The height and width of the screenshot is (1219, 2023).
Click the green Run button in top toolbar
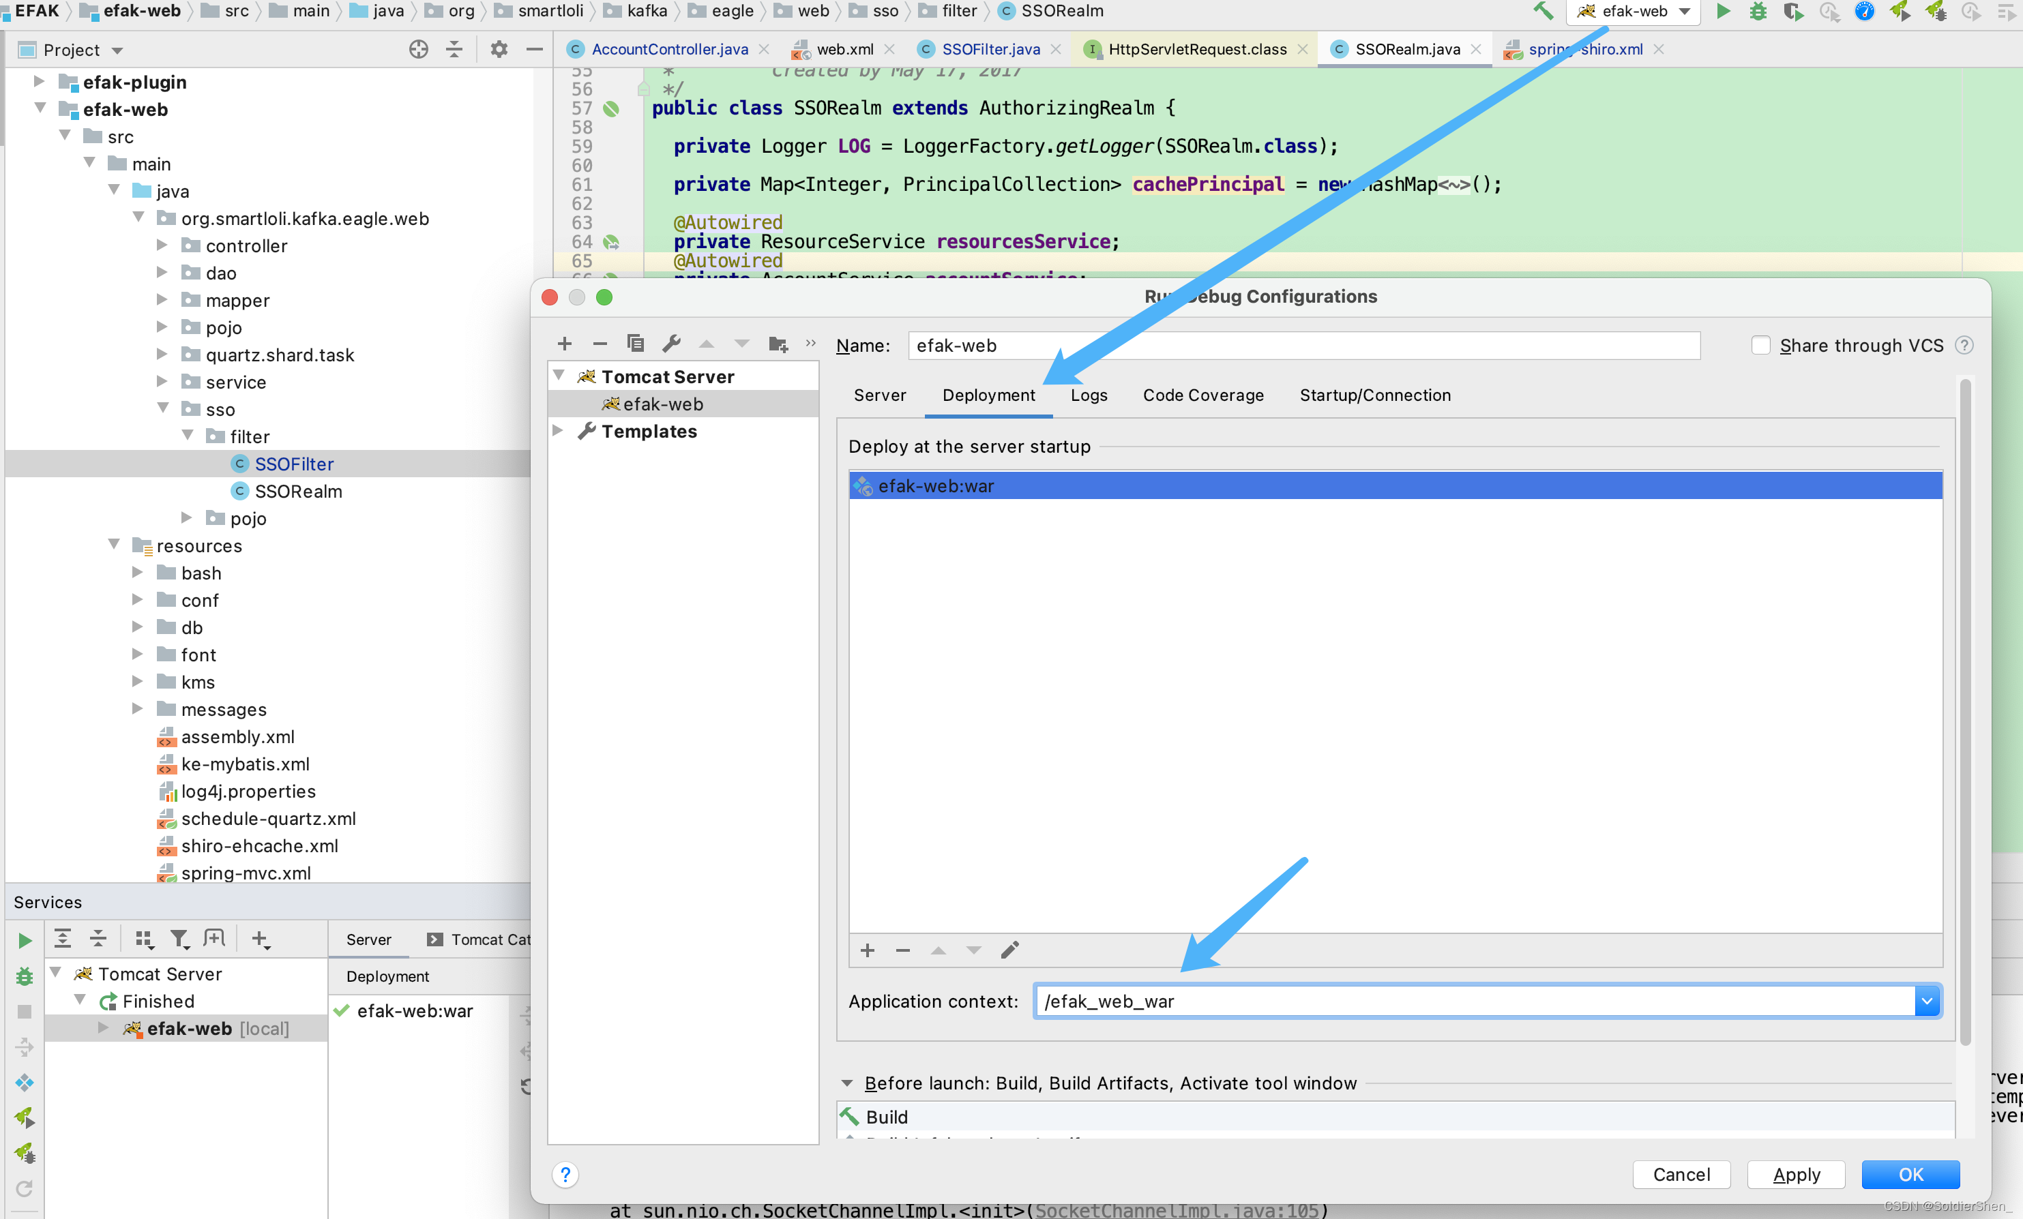point(1722,12)
